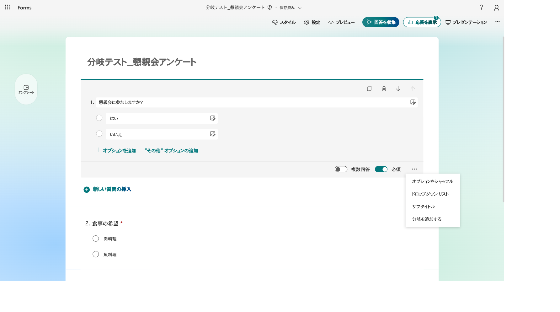The width and height of the screenshot is (560, 312).
Task: Open プレビュー preview
Action: [x=341, y=22]
